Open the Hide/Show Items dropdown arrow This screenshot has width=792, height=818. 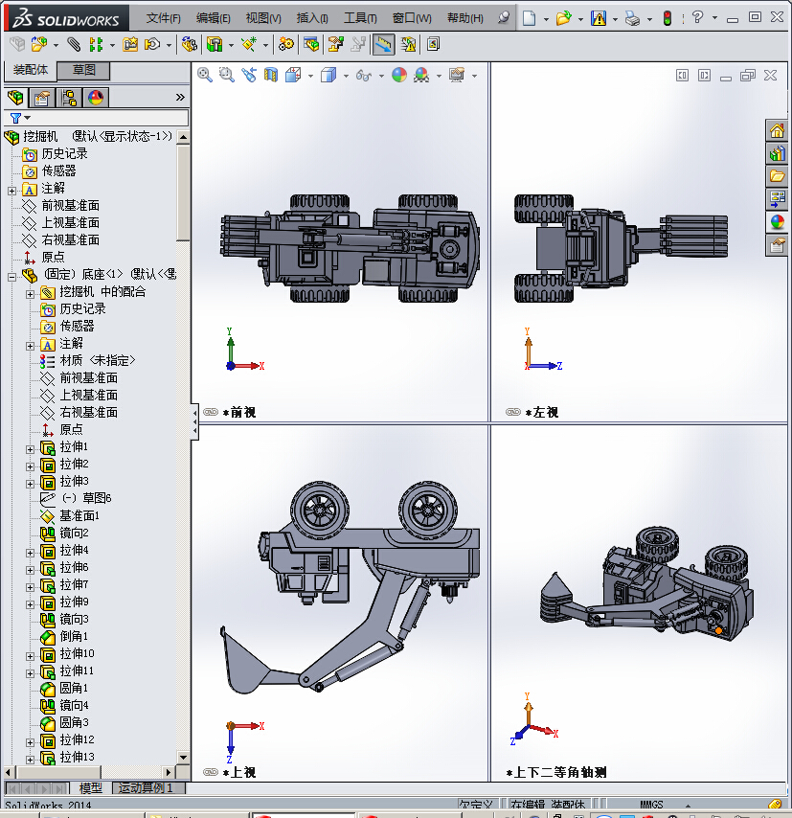pyautogui.click(x=381, y=77)
